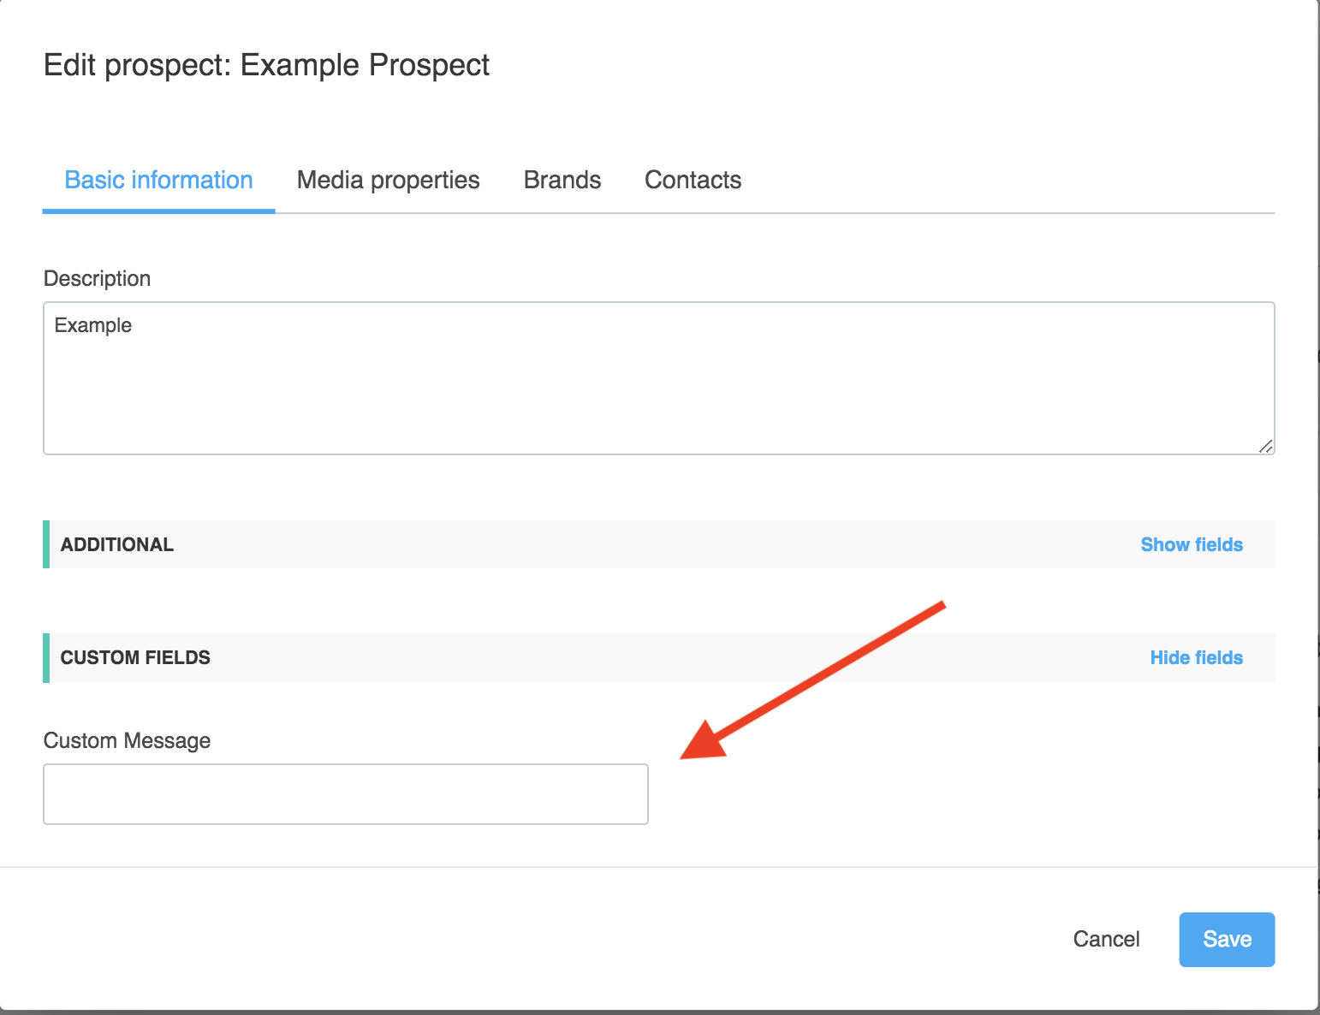Click the Description field label

click(97, 279)
